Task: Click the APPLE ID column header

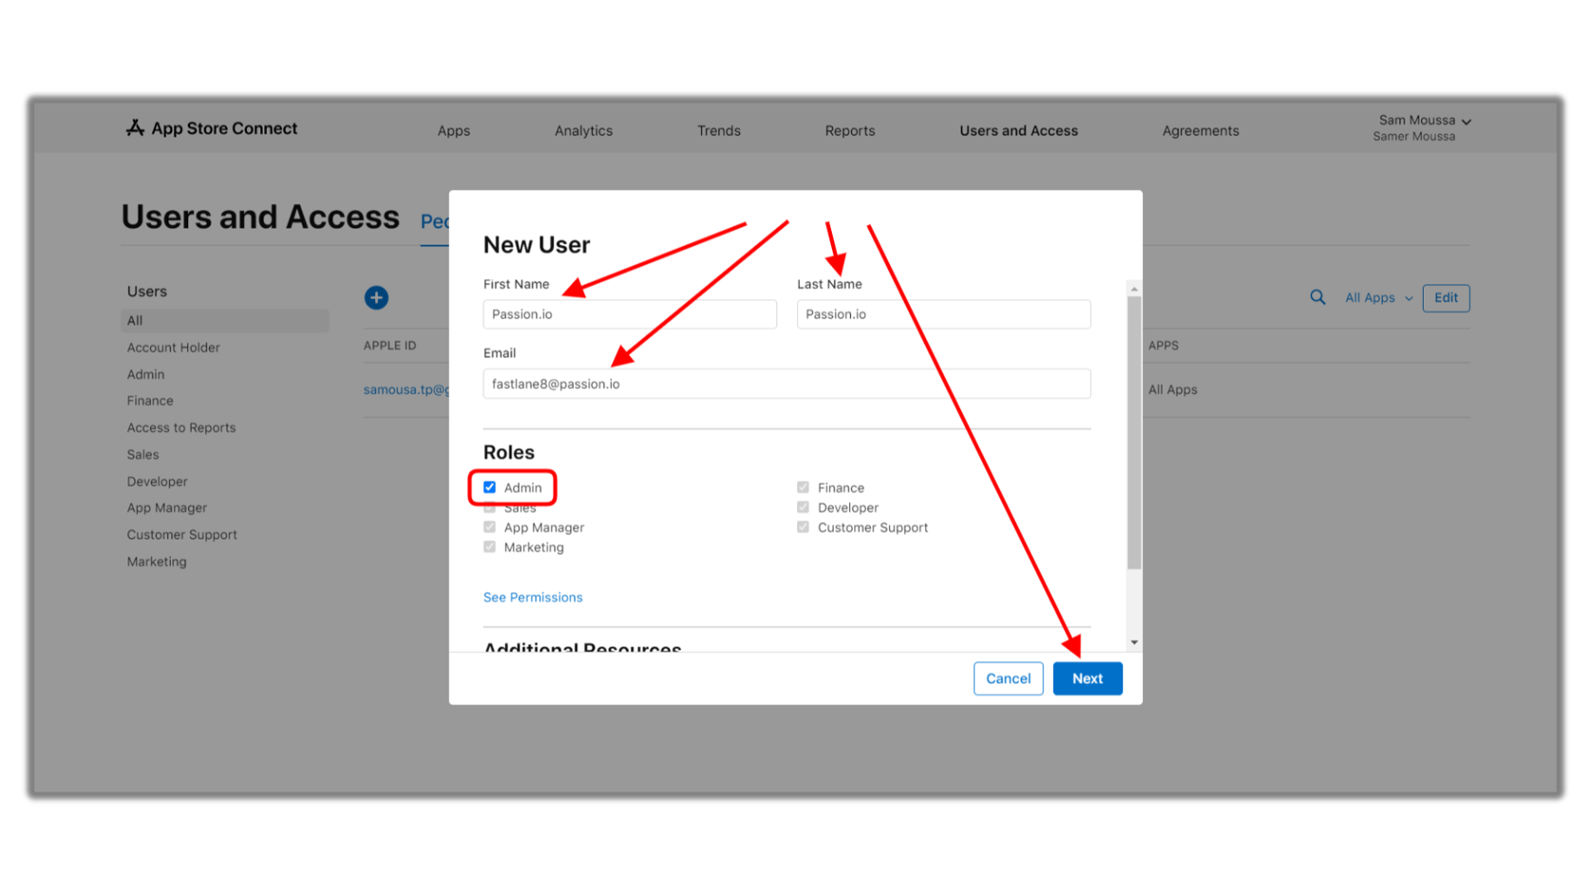Action: [389, 346]
